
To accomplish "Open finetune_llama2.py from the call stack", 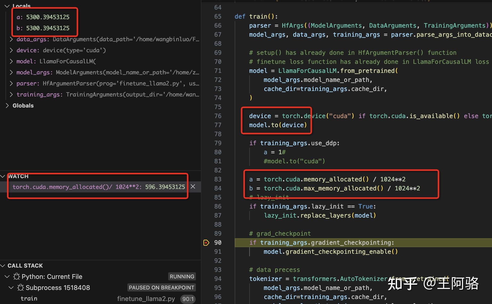I will coord(146,299).
